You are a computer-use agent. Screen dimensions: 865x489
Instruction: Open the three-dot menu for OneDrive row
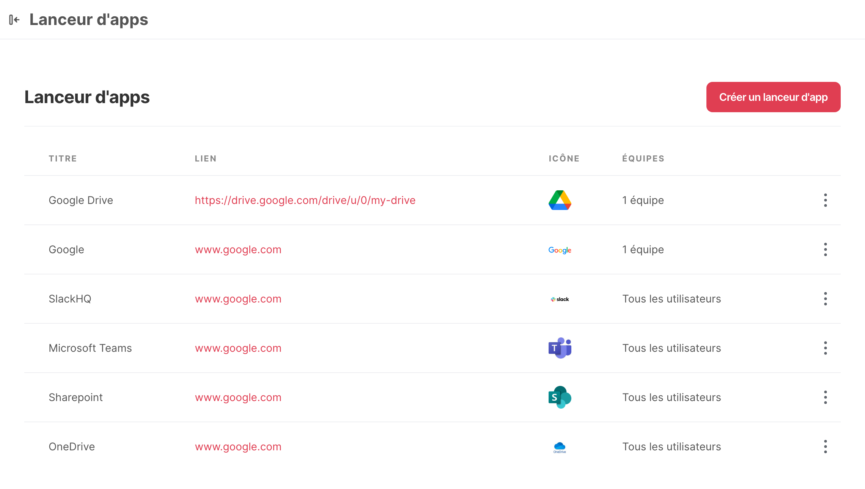coord(826,447)
